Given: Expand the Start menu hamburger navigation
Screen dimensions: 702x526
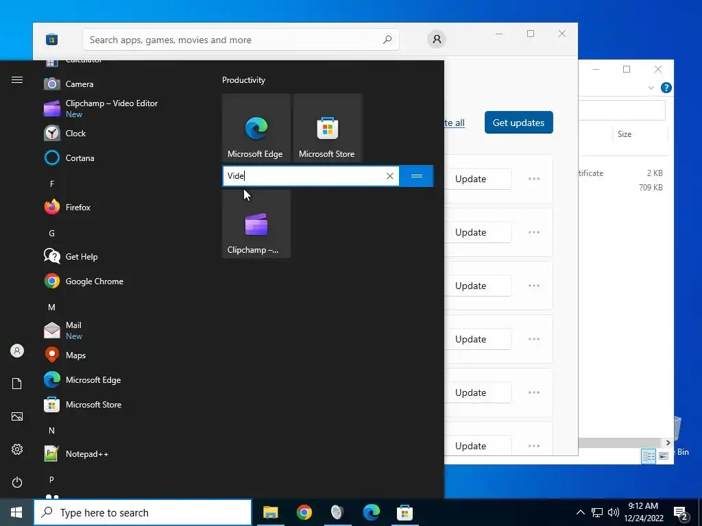Looking at the screenshot, I should [x=17, y=80].
